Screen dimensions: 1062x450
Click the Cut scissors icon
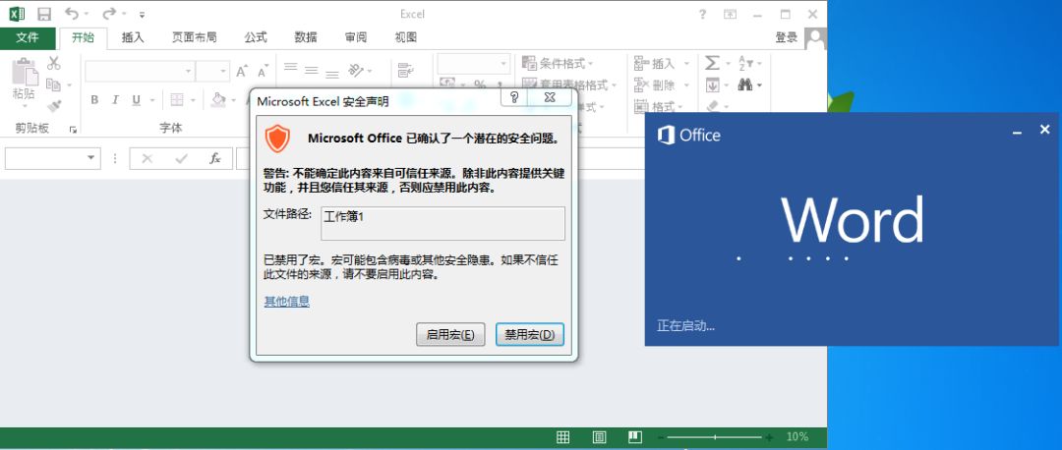[x=53, y=64]
